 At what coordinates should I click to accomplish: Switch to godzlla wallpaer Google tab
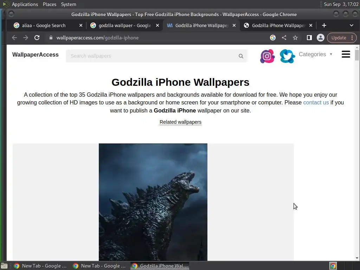[125, 25]
